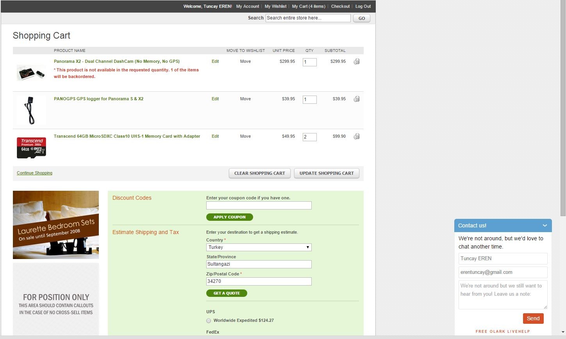Click chat name field with Tuncay EREN
This screenshot has height=339, width=566.
coord(503,259)
